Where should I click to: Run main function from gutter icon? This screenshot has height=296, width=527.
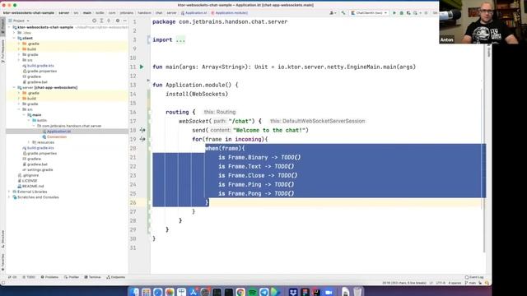click(142, 67)
